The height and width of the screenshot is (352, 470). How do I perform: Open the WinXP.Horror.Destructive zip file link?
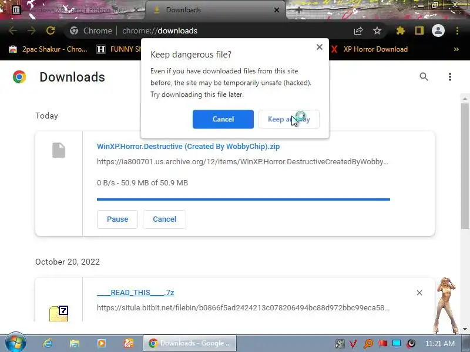pyautogui.click(x=188, y=146)
